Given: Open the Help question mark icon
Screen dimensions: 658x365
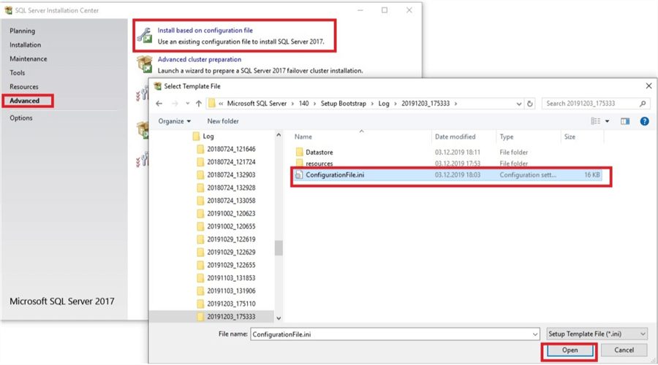Looking at the screenshot, I should tap(645, 121).
